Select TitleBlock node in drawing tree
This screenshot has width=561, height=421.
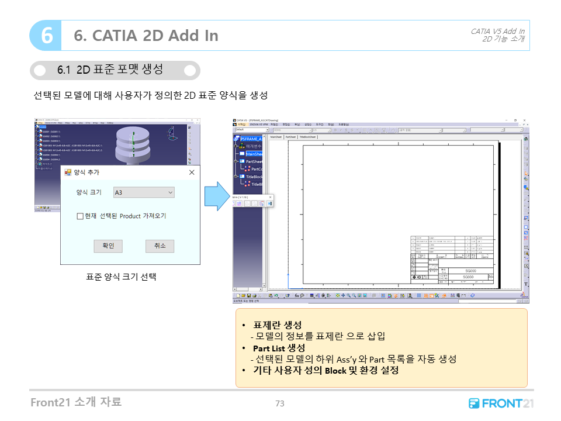(254, 177)
